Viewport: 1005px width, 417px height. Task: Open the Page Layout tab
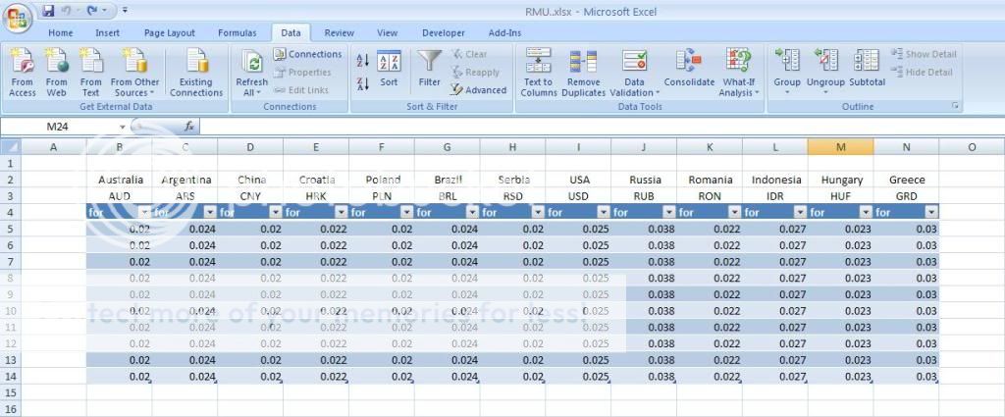point(169,32)
